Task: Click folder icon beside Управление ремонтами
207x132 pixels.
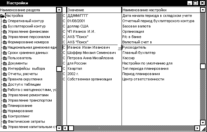Action: click(x=5, y=95)
